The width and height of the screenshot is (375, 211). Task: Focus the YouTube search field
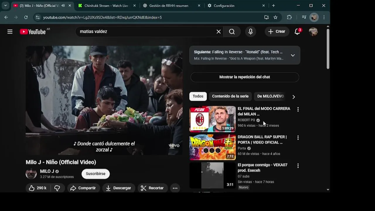point(146,32)
